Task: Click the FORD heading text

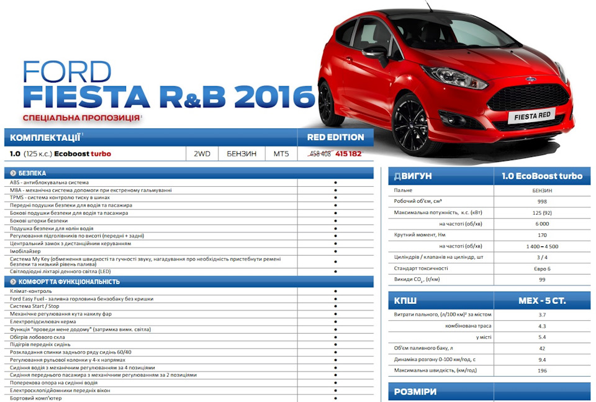Action: [x=67, y=71]
